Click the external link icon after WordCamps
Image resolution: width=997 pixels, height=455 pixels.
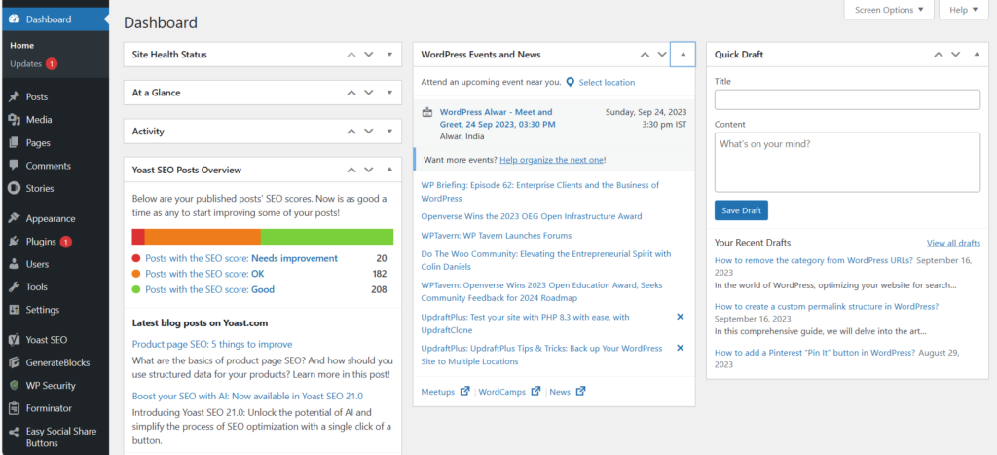[536, 392]
